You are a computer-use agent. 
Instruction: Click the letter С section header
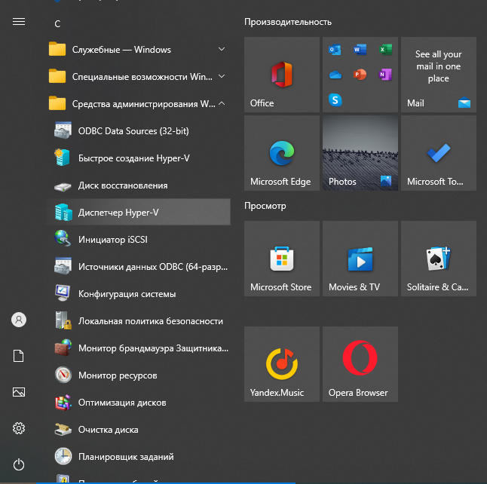(57, 24)
